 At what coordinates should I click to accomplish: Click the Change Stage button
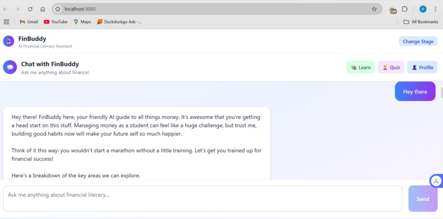tap(418, 41)
